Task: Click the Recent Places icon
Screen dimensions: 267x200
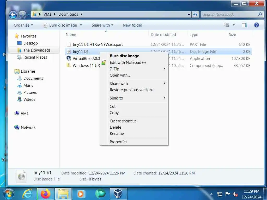Action: (x=19, y=57)
